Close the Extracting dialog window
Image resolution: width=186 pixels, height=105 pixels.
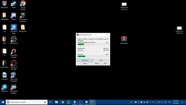[x=107, y=35]
